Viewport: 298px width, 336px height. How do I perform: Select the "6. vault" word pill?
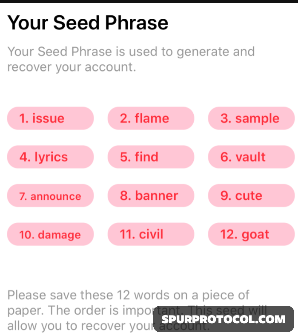click(x=251, y=157)
